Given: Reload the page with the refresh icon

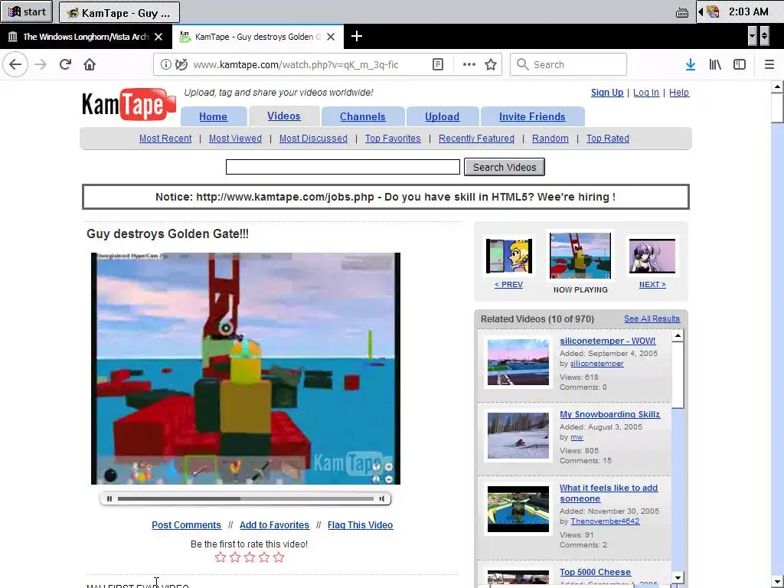Looking at the screenshot, I should (65, 64).
